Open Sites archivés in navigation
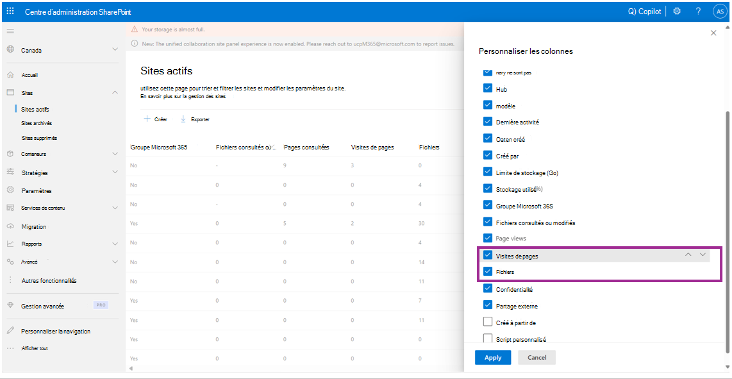 (37, 123)
